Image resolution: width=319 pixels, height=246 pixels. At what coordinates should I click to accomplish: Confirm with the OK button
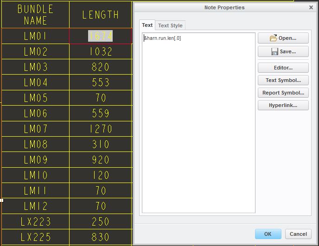[x=268, y=234]
